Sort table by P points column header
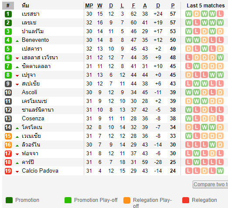This screenshot has width=228, height=208. pos(173,6)
